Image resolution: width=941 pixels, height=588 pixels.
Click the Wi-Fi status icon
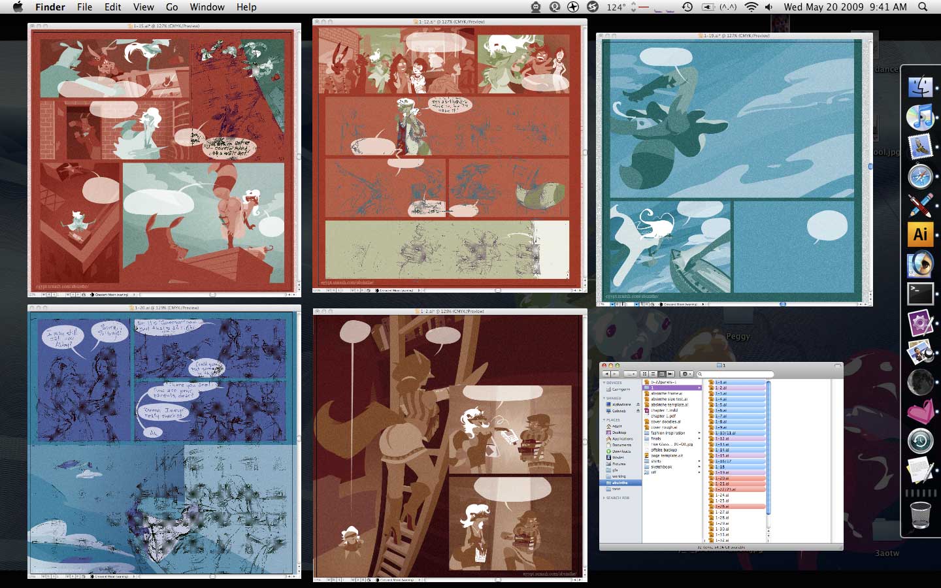(x=751, y=7)
